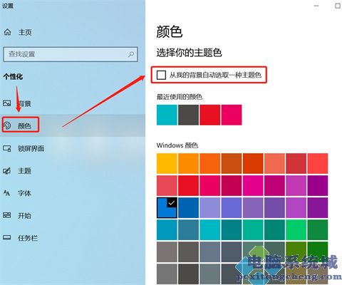Screen dimensions: 342x285
Task: Click the search magnifier icon
Action: pos(130,54)
